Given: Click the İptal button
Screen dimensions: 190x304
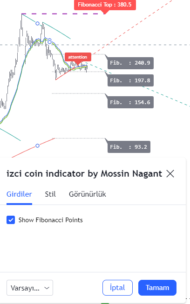Looking at the screenshot, I should [x=117, y=288].
